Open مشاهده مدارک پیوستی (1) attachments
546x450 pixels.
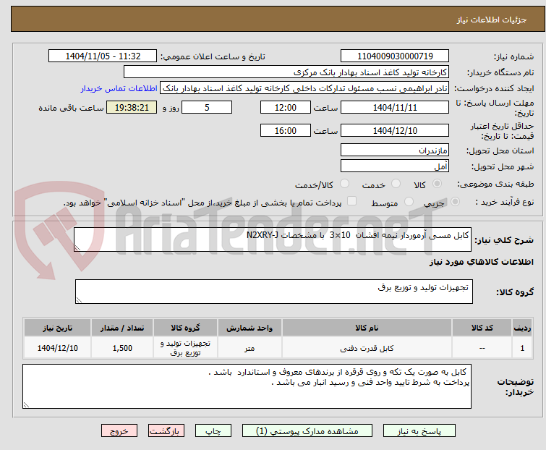click(307, 431)
